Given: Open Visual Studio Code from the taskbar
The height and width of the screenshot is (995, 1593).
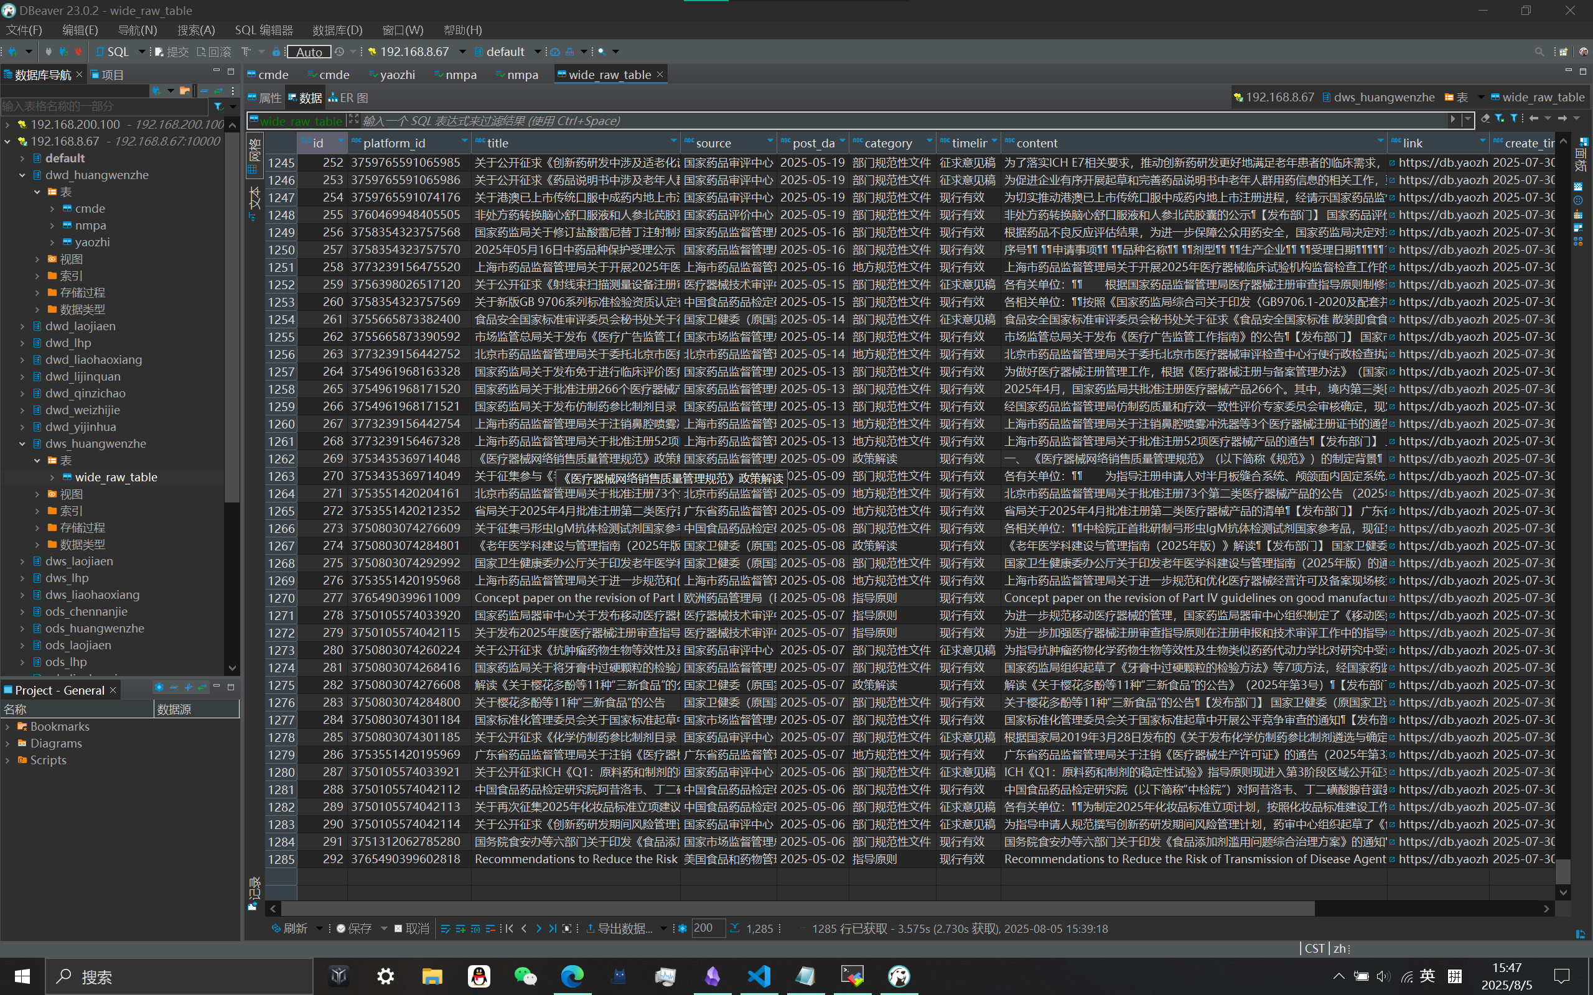Looking at the screenshot, I should point(759,976).
